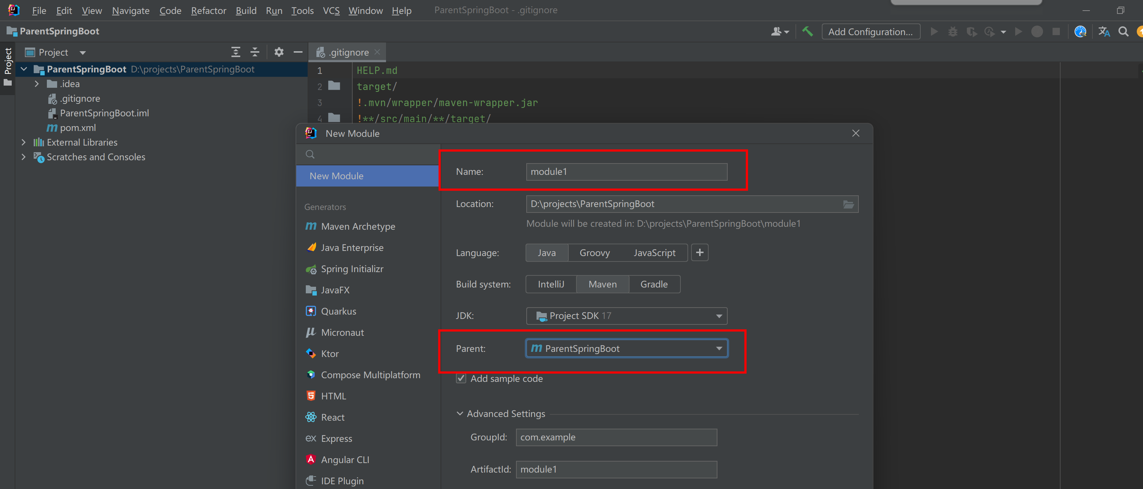
Task: Open the File menu
Action: (39, 10)
